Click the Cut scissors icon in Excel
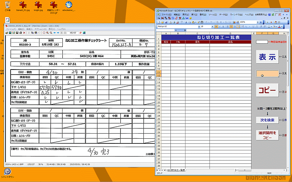The height and width of the screenshot is (182, 292). coord(186,22)
